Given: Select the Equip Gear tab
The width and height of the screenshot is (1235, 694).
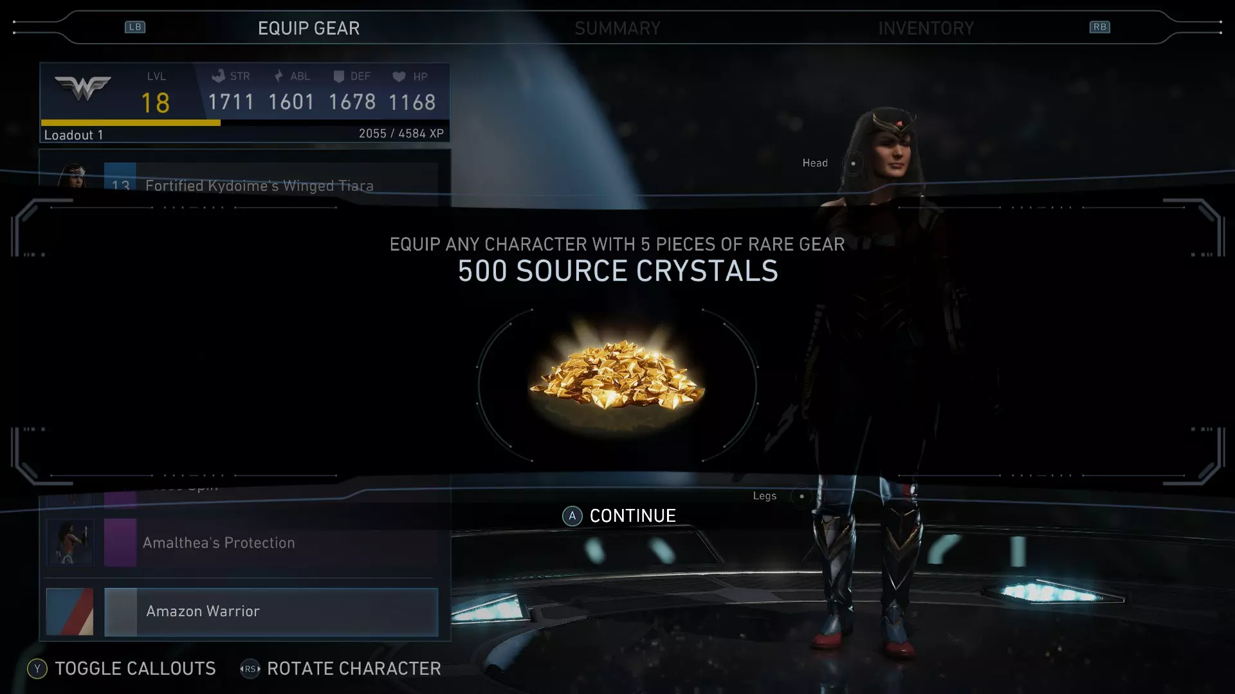Looking at the screenshot, I should (309, 28).
